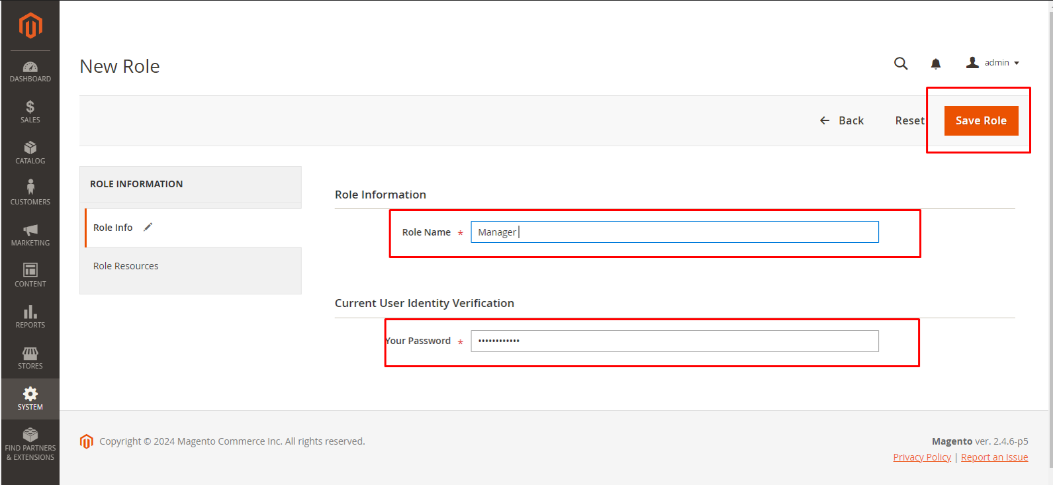Click the Role Information section heading
The image size is (1053, 485).
pos(381,195)
